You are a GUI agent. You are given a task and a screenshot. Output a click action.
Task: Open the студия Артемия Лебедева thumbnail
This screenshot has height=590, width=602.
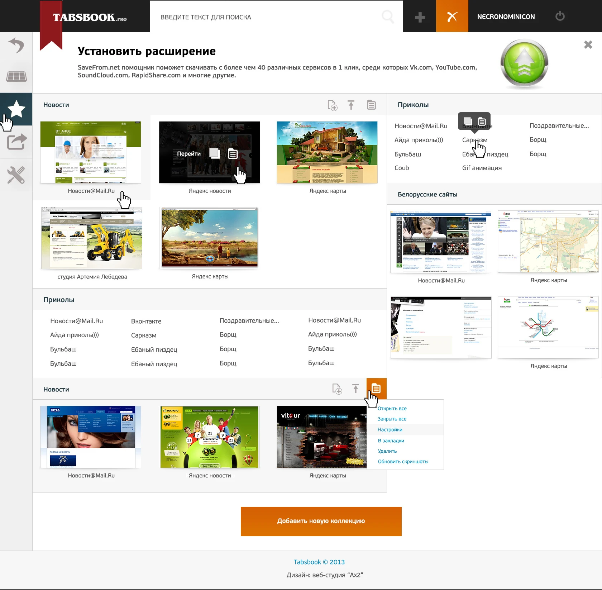click(92, 238)
